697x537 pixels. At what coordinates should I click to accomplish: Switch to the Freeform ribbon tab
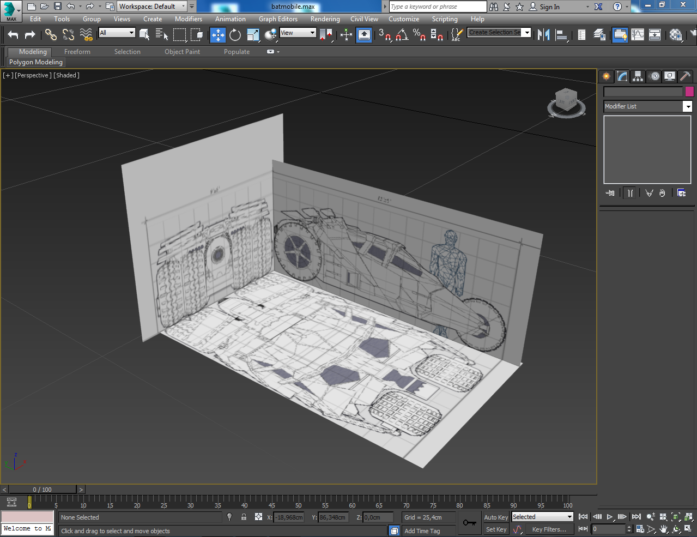(77, 52)
